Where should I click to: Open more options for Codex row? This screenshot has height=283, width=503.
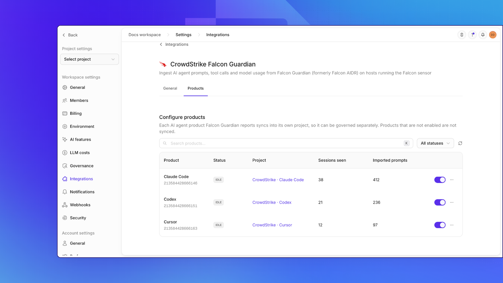(x=452, y=202)
